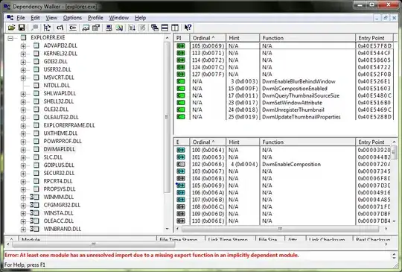Toggle Undecorate C++ Functions button
This screenshot has width=402, height=272.
pyautogui.click(x=73, y=28)
